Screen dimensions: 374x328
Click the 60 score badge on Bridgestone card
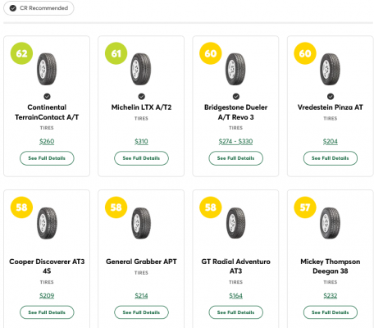pos(211,53)
